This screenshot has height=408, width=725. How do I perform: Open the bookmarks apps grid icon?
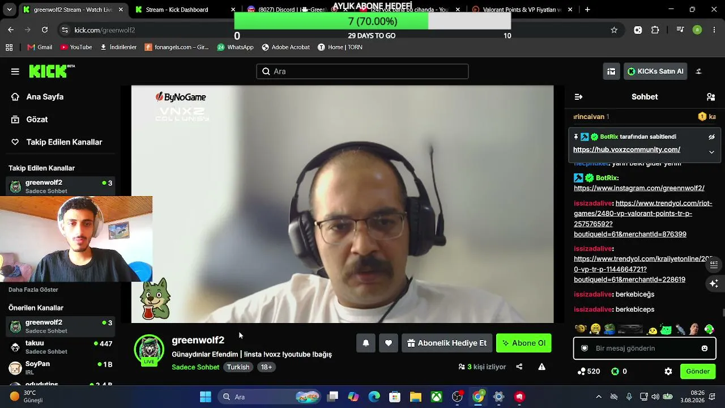(9, 47)
